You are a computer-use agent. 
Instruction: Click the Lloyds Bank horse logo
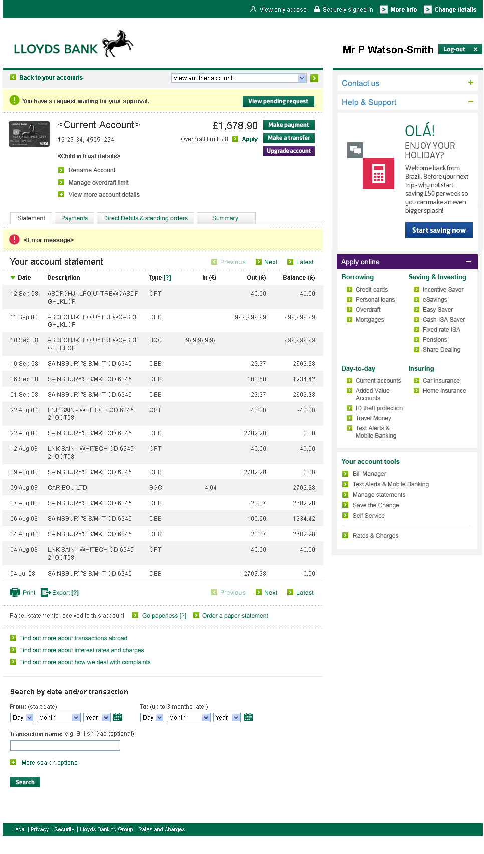118,43
